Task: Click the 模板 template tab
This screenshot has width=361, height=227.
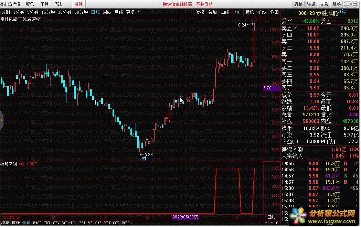Action: (x=15, y=223)
